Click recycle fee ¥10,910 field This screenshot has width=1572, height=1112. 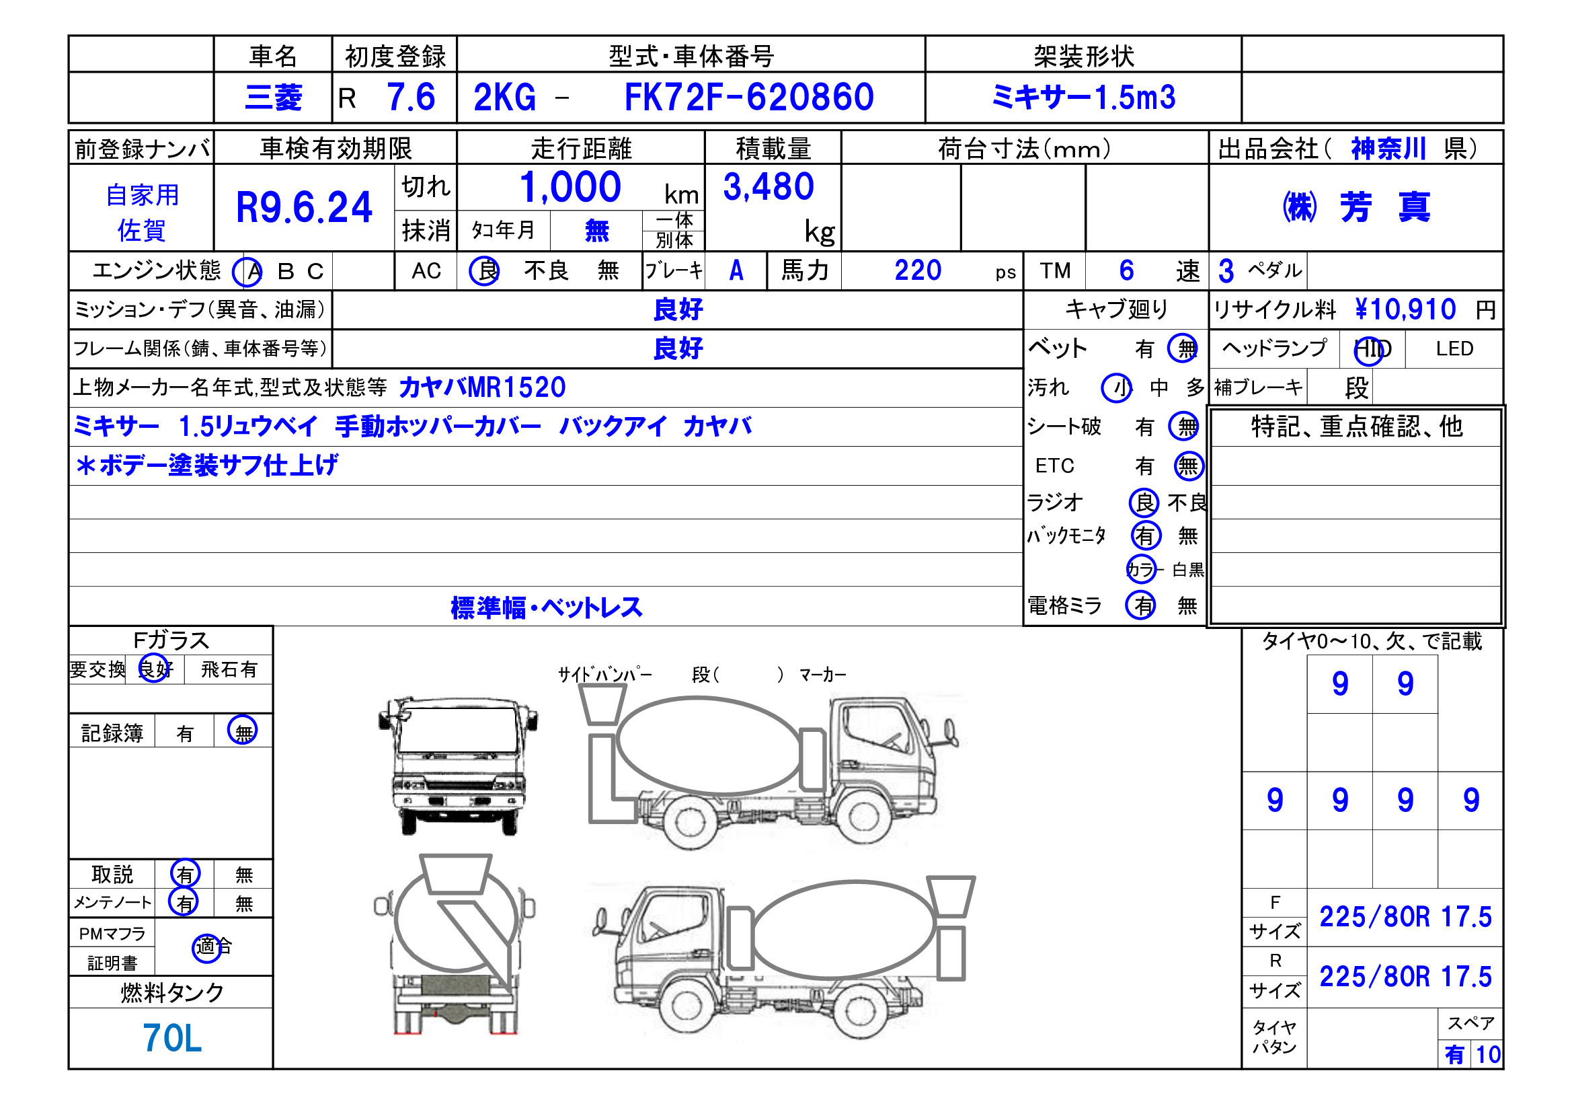pos(1405,309)
